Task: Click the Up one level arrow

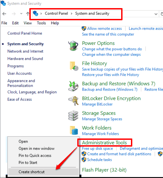Action: point(28,14)
